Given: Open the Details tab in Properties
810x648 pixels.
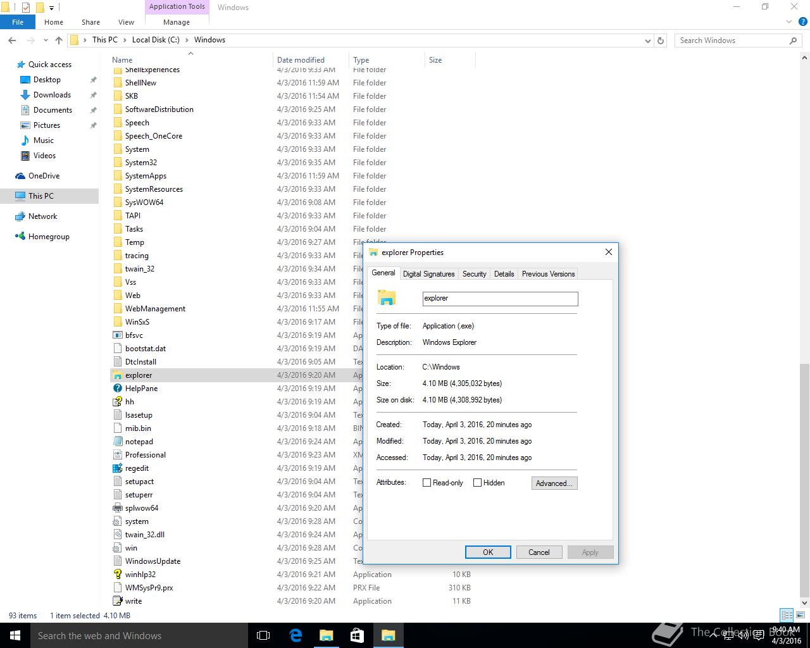Looking at the screenshot, I should 504,274.
